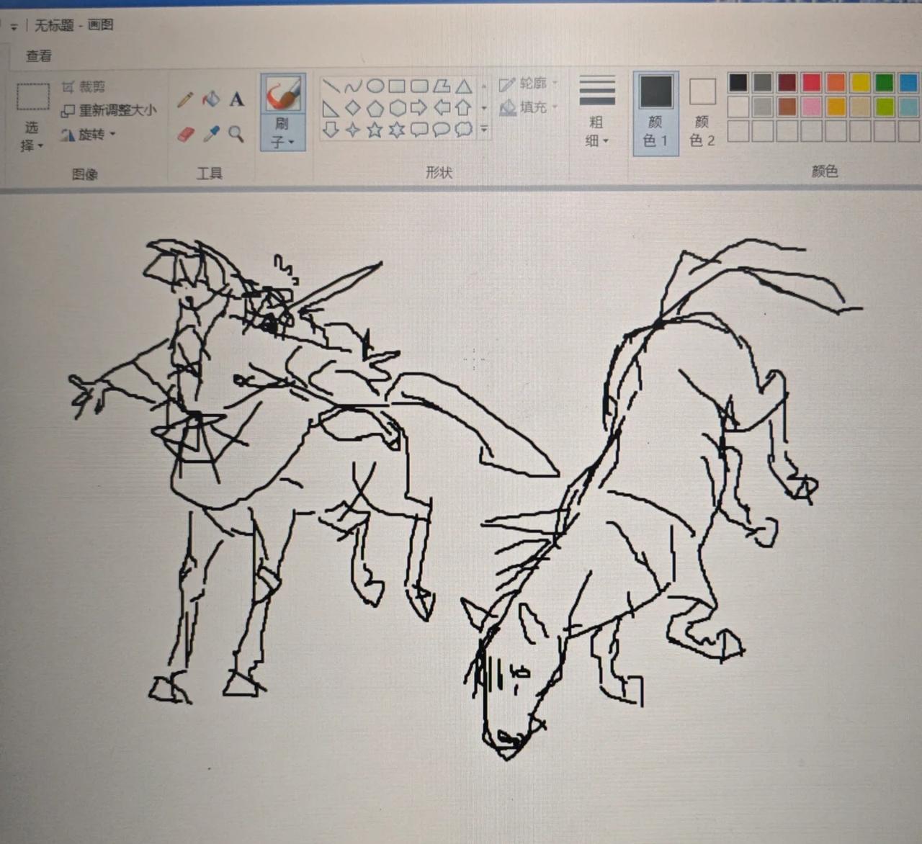Pick the black color swatch

(738, 83)
